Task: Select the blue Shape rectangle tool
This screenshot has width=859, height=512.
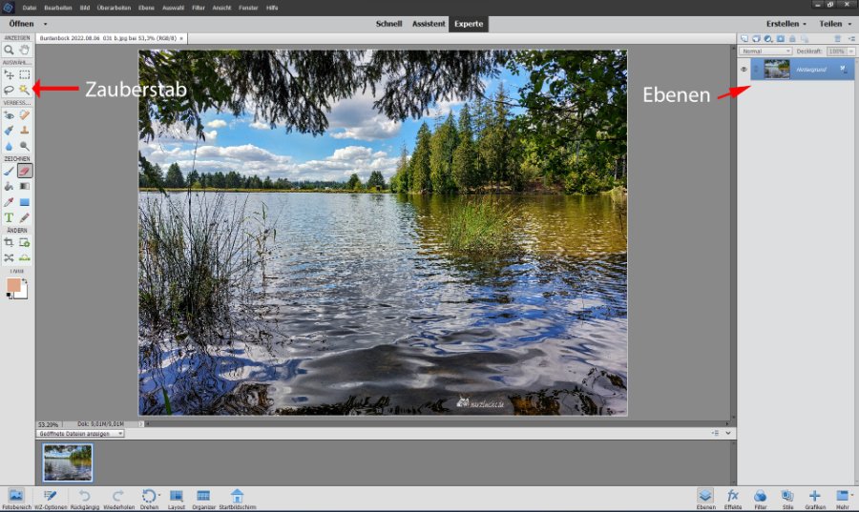Action: point(25,202)
